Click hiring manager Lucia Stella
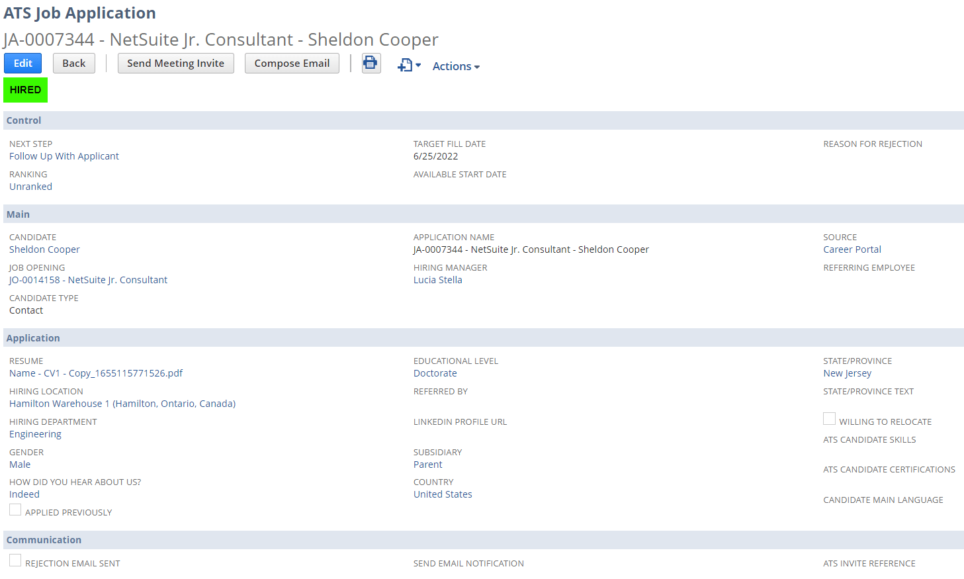 click(x=438, y=280)
